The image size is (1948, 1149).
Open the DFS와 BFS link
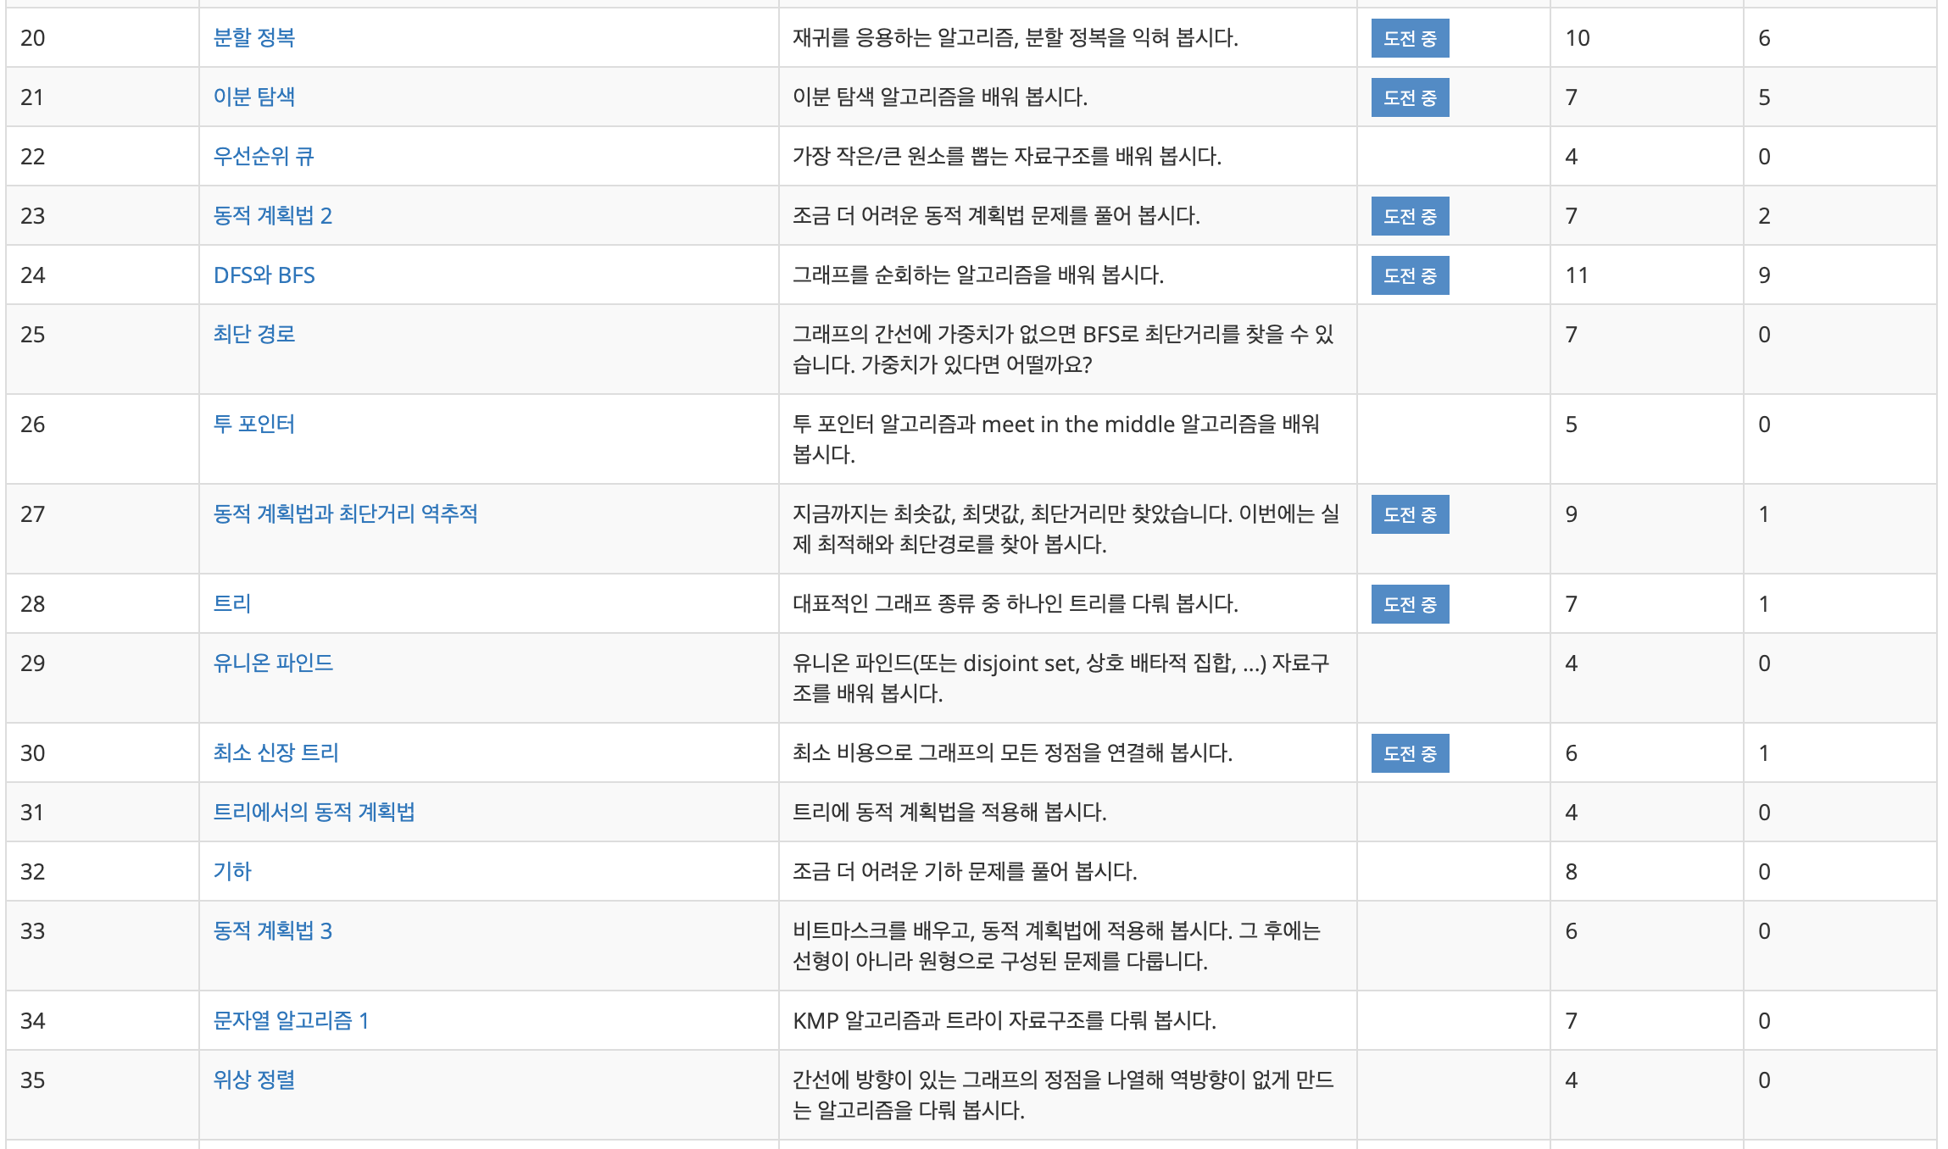pyautogui.click(x=264, y=275)
